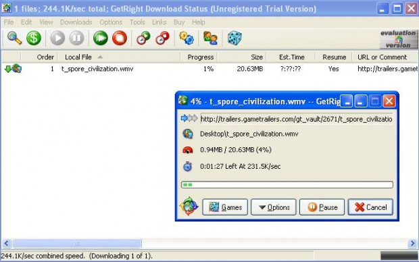This screenshot has width=419, height=262.
Task: Click the Desktop\t_spore_civilization.wmv path text
Action: (249, 134)
